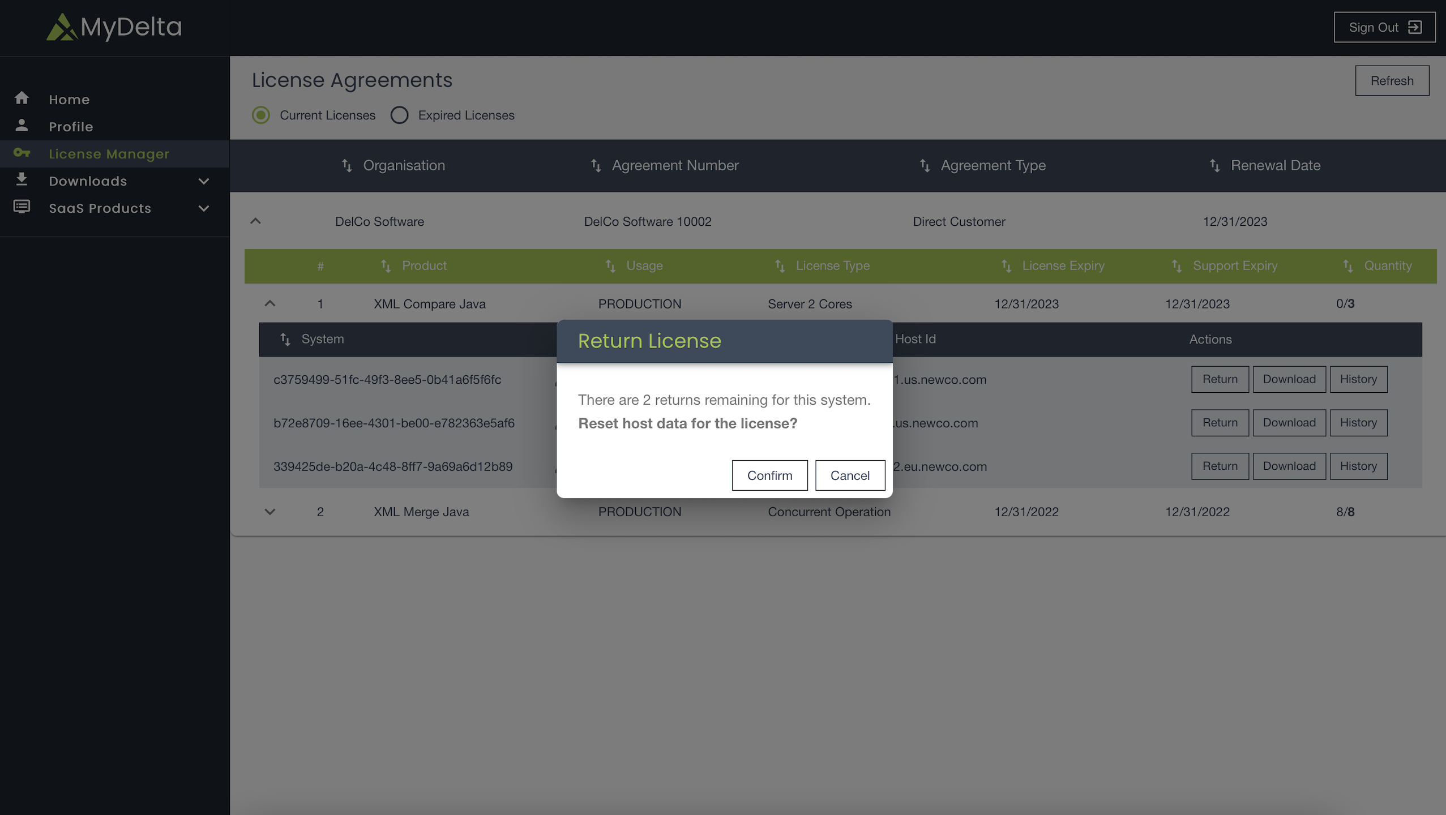Click the Profile person icon
Image resolution: width=1446 pixels, height=815 pixels.
click(22, 126)
